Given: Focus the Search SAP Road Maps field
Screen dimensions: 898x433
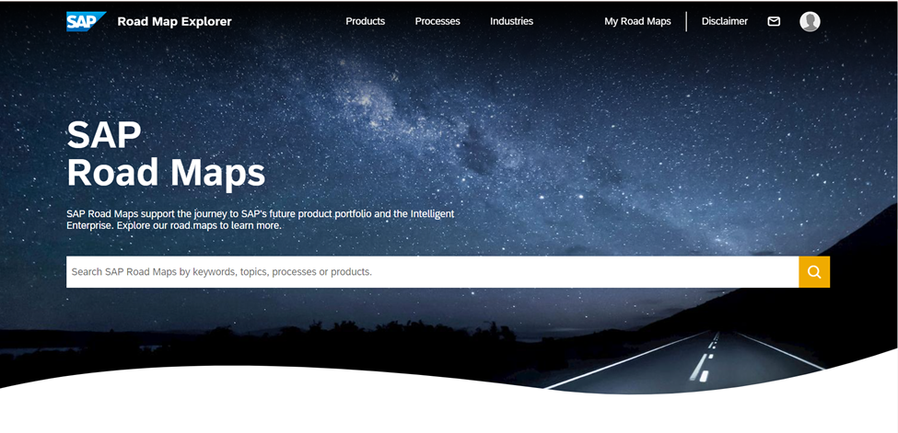Looking at the screenshot, I should point(432,272).
